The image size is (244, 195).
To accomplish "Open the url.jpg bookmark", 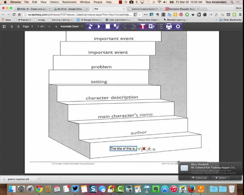I will pyautogui.click(x=40, y=20).
